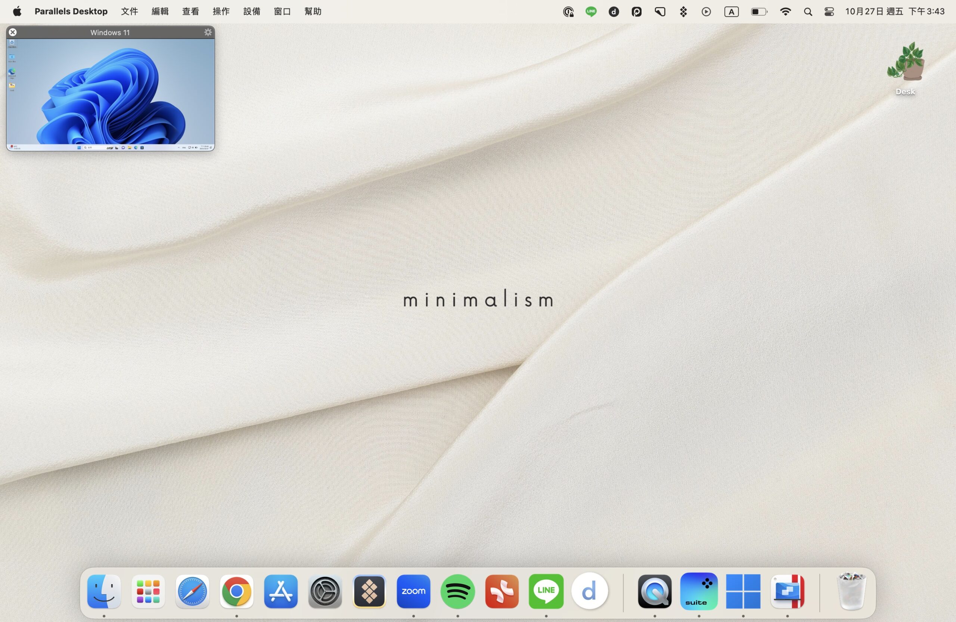Open Finder from the Dock
This screenshot has width=956, height=622.
pos(104,591)
